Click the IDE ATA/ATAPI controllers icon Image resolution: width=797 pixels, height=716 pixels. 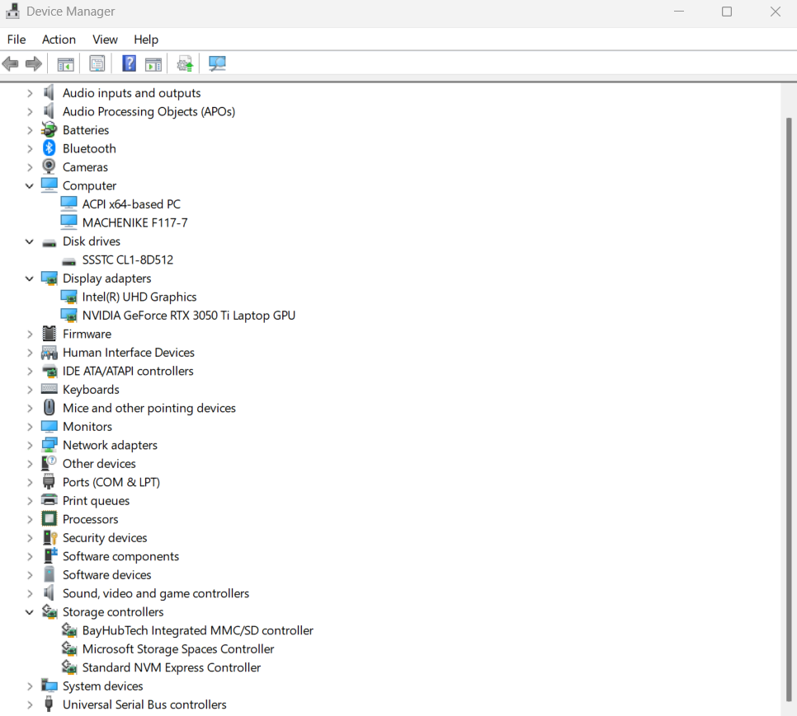[x=49, y=371]
